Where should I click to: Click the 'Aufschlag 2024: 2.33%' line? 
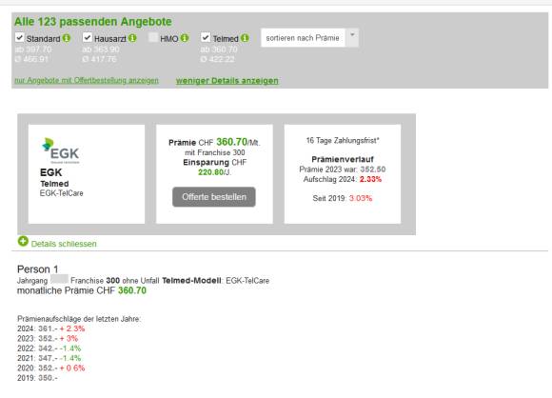point(343,179)
